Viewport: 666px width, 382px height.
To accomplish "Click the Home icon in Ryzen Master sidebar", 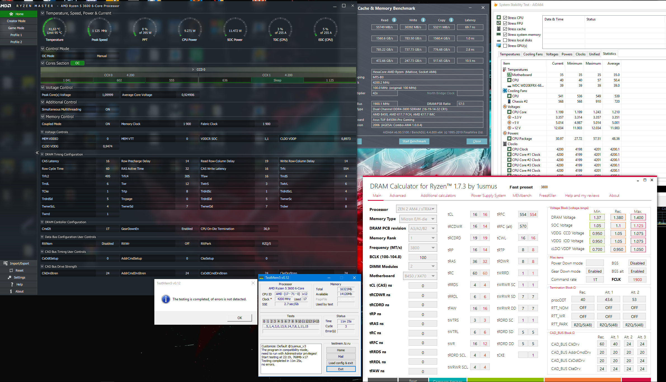I will [x=11, y=14].
